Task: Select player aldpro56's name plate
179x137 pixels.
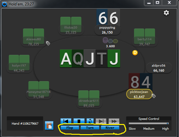Action: pos(159,68)
